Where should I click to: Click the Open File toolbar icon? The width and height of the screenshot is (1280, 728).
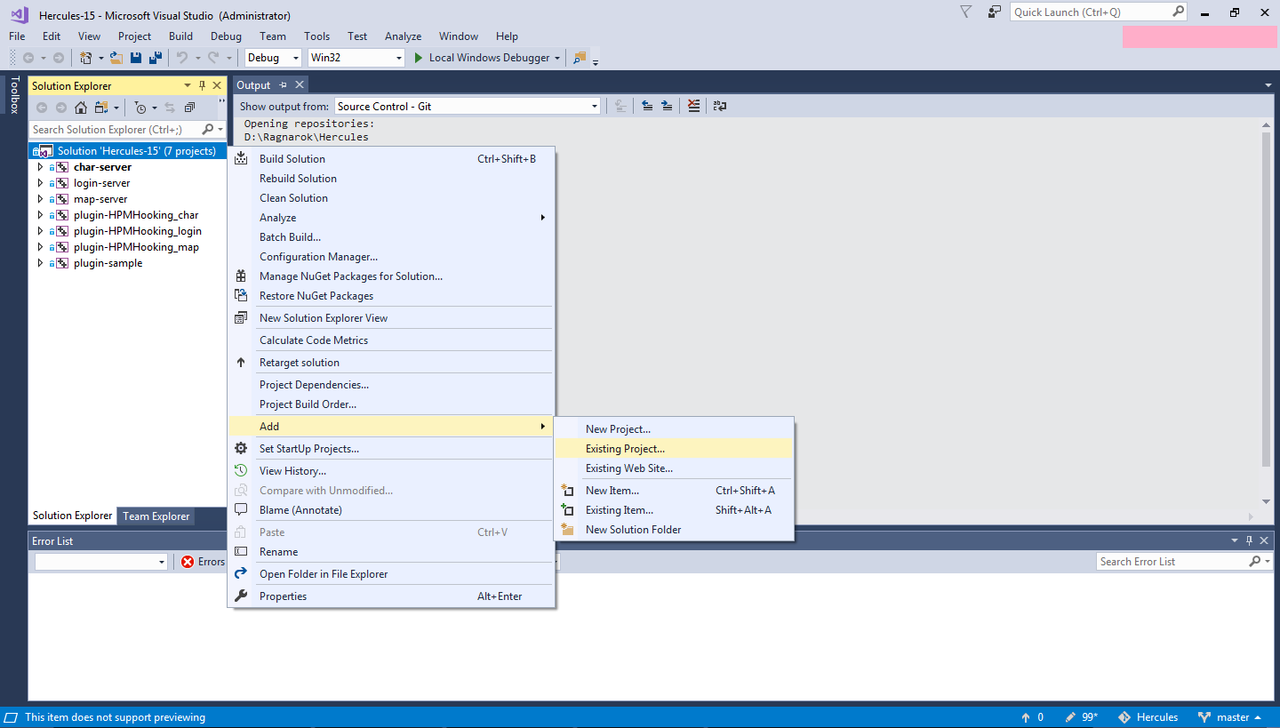pos(116,58)
